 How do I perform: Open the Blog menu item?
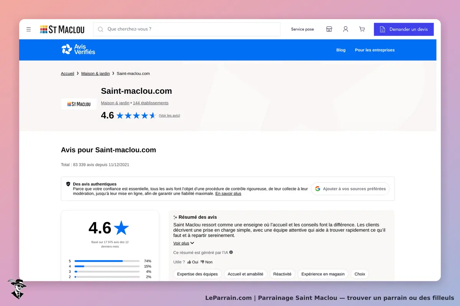click(x=341, y=50)
